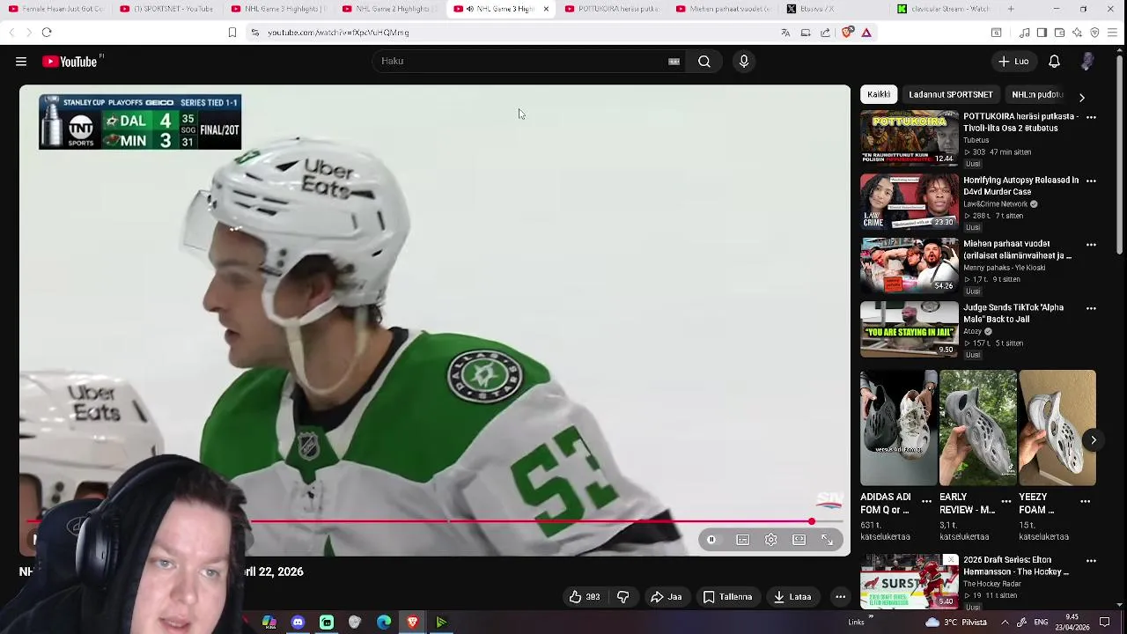Open the Miehen parhaat vuodet thumbnail
This screenshot has width=1127, height=634.
click(910, 265)
